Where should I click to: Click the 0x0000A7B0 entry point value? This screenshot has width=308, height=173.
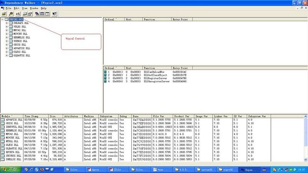(x=180, y=78)
